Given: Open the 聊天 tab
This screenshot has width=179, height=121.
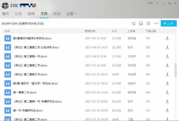Looking at the screenshot, I should tap(6, 14).
